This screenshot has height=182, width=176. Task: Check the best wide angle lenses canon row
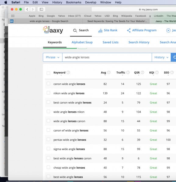pyautogui.click(x=48, y=158)
